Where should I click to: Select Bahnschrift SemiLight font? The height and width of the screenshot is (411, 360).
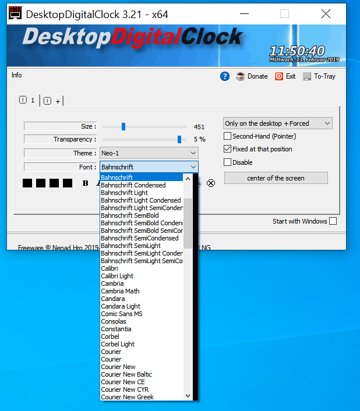[142, 246]
